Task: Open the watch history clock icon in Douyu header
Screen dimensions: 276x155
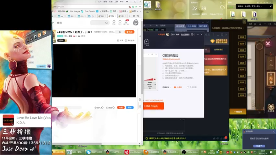Action: (x=114, y=22)
